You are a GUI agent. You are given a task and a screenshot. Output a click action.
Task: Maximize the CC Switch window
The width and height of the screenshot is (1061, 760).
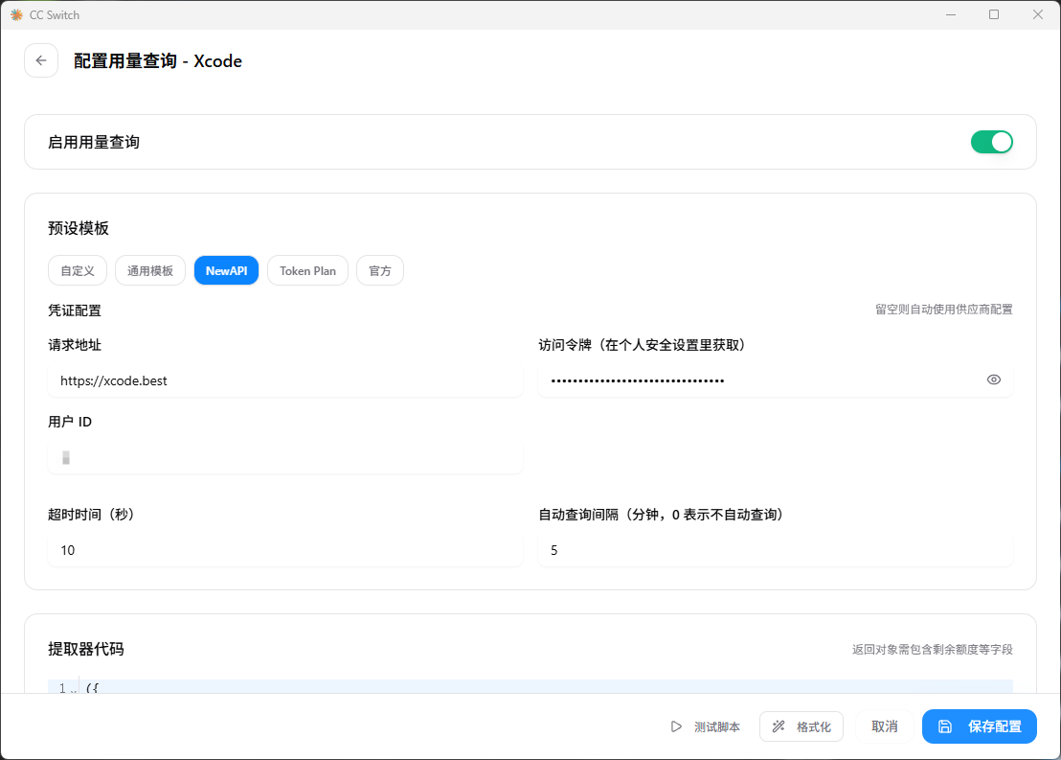[994, 15]
